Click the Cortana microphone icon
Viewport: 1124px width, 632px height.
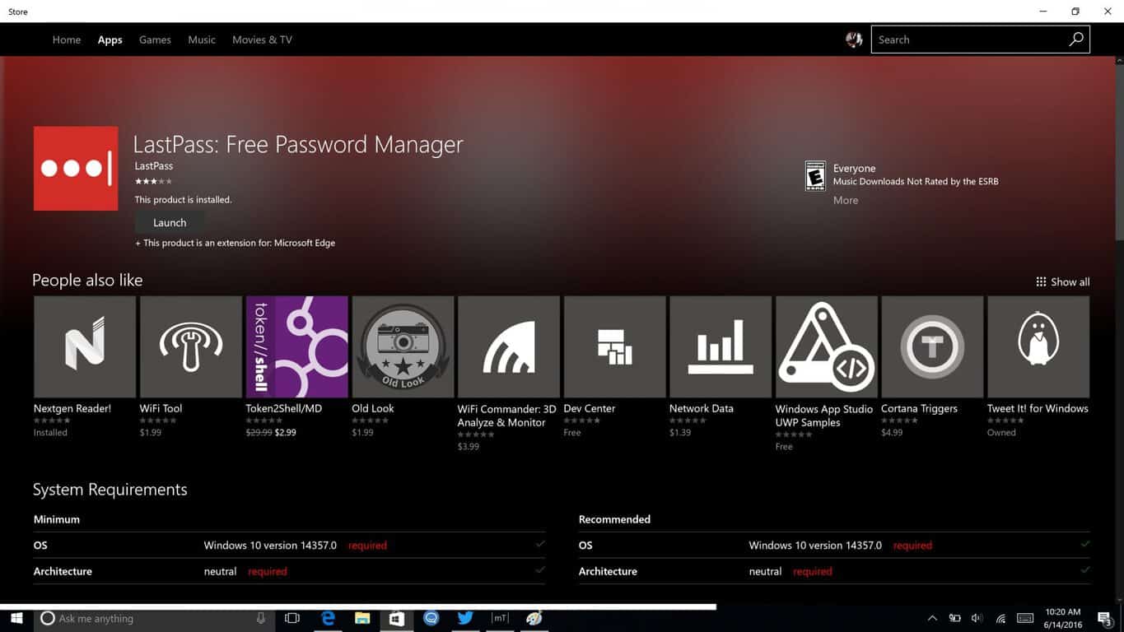click(261, 618)
